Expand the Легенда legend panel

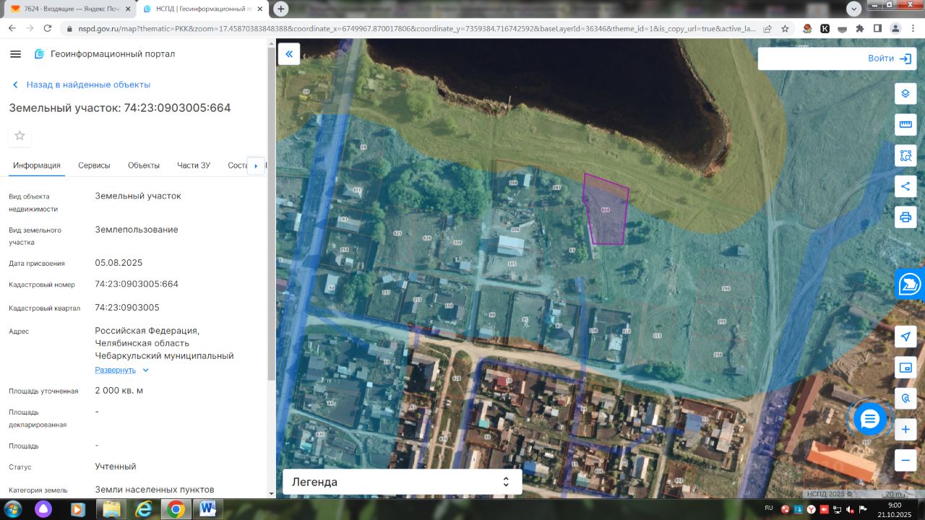tap(402, 482)
